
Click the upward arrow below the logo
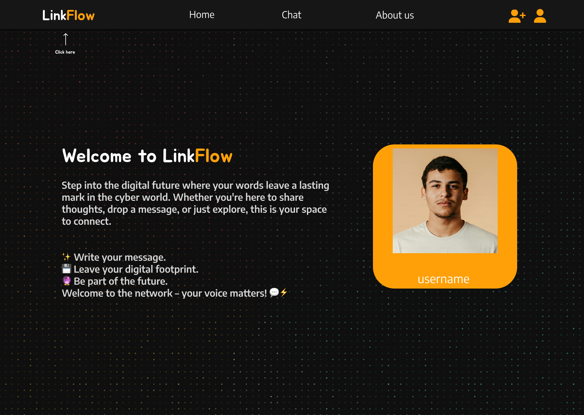click(x=66, y=39)
